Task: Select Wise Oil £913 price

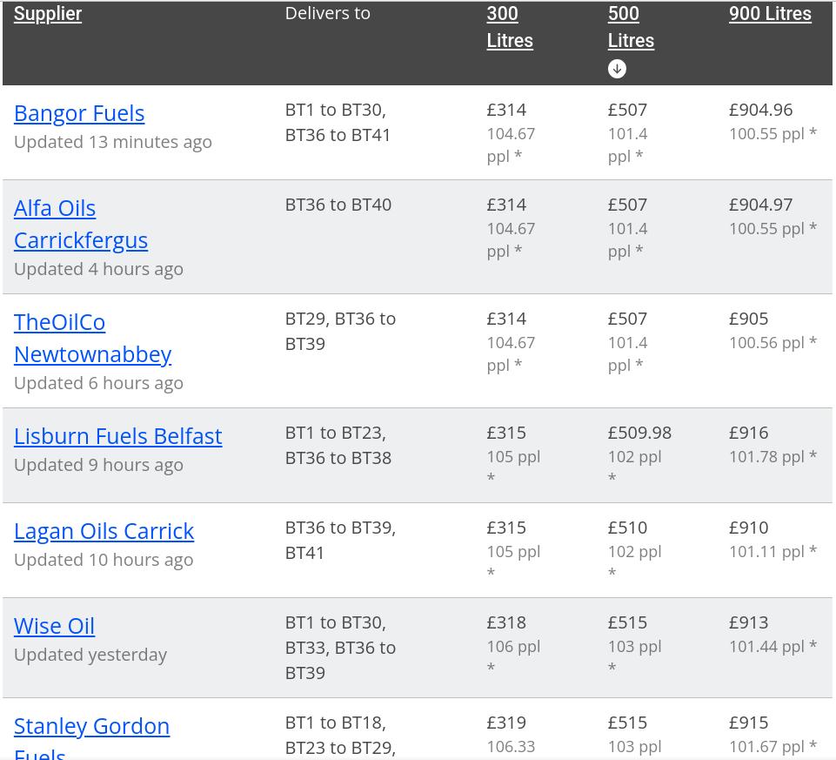Action: pyautogui.click(x=748, y=622)
